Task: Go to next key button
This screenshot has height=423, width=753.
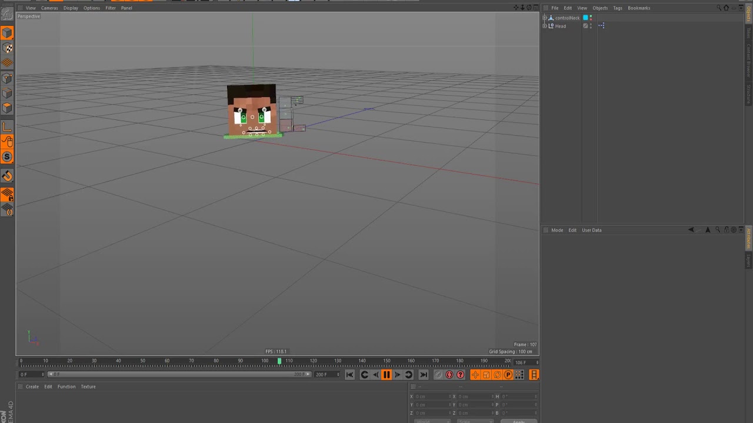Action: (x=408, y=375)
